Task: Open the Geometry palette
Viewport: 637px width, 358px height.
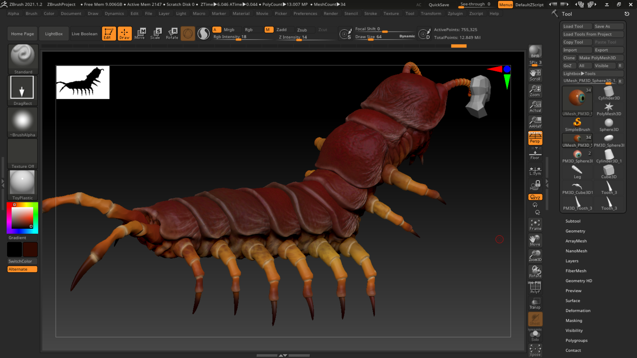Action: click(575, 231)
